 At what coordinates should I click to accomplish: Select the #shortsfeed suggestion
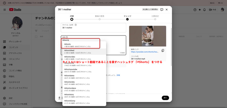click(84, 52)
